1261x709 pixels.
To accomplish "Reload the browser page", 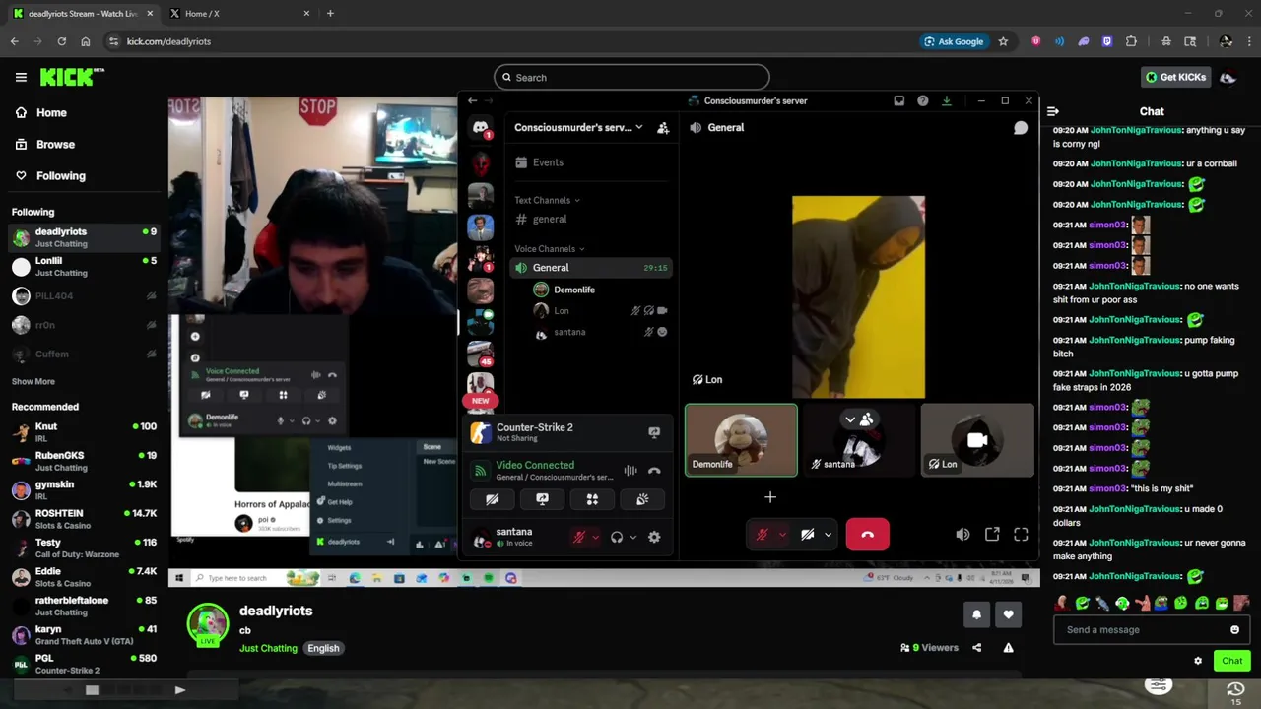I will [x=61, y=41].
